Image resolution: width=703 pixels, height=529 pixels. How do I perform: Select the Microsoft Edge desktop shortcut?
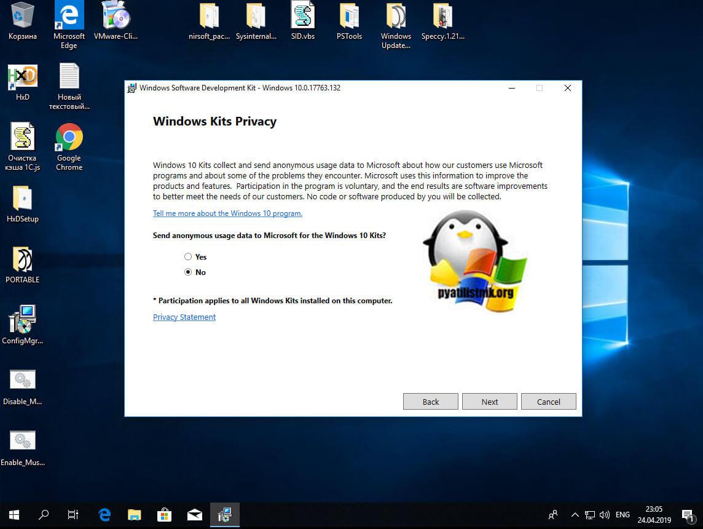point(69,25)
